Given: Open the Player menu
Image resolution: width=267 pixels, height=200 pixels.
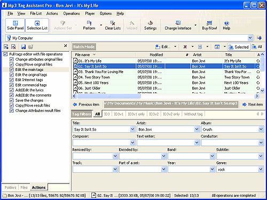Looking at the screenshot, I should [x=90, y=13].
